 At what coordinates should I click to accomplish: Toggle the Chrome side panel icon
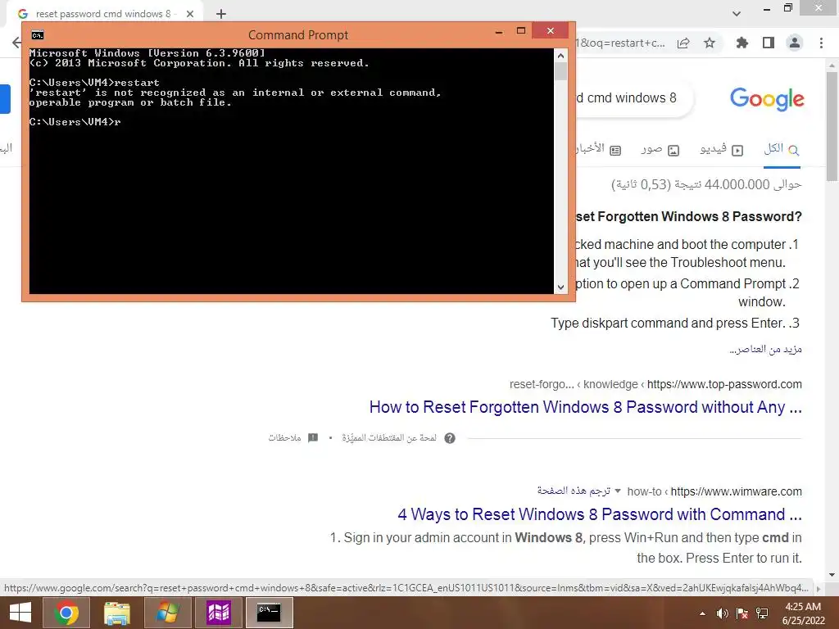[x=769, y=43]
